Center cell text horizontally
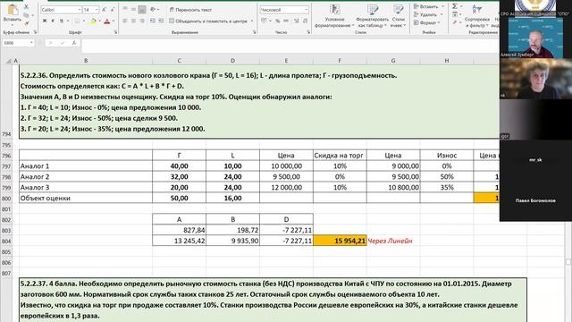572x322 pixels. 133,21
